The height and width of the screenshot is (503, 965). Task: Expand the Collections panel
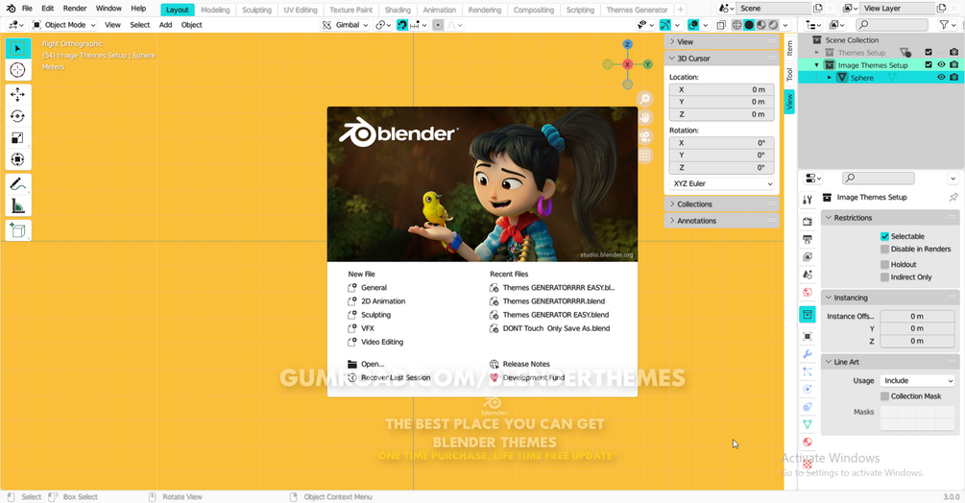coord(722,204)
